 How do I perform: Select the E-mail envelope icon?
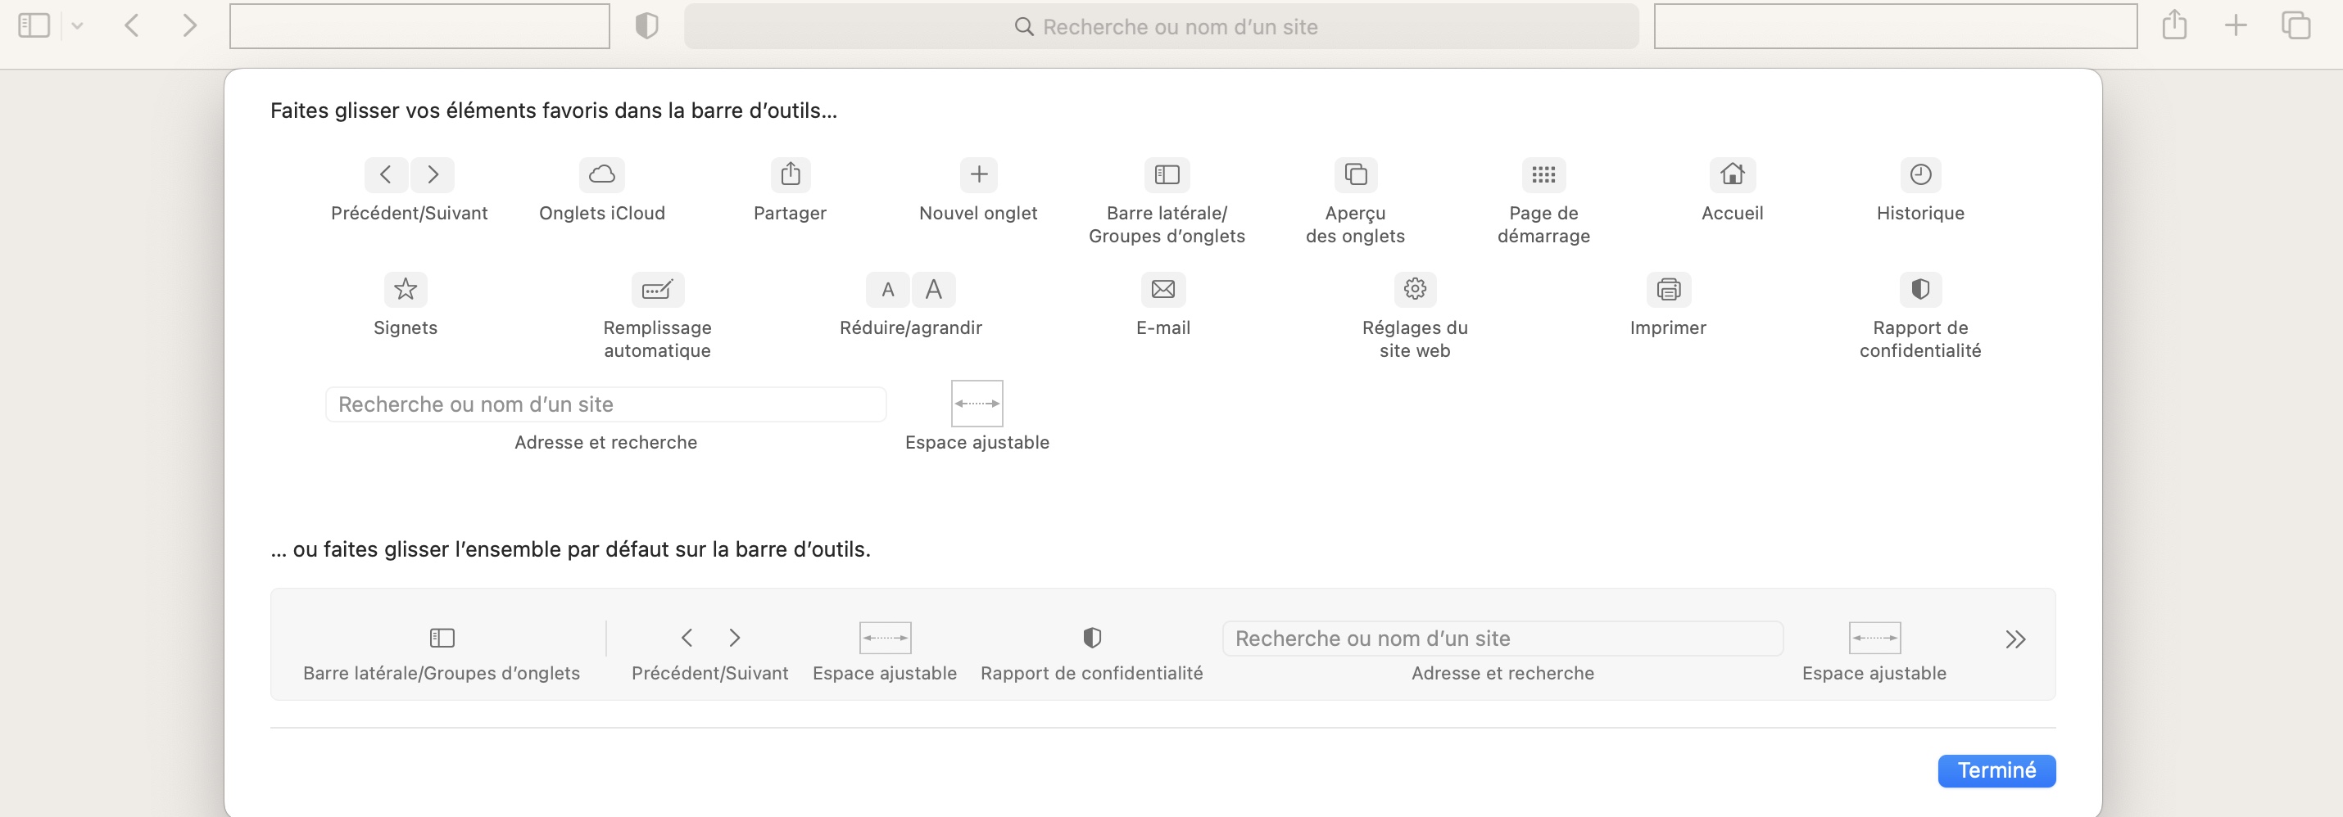click(x=1162, y=289)
